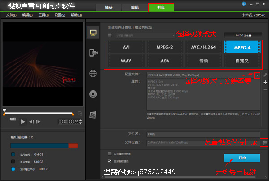269x181 pixels.
Task: Click the 开始 start button
Action: [x=242, y=158]
